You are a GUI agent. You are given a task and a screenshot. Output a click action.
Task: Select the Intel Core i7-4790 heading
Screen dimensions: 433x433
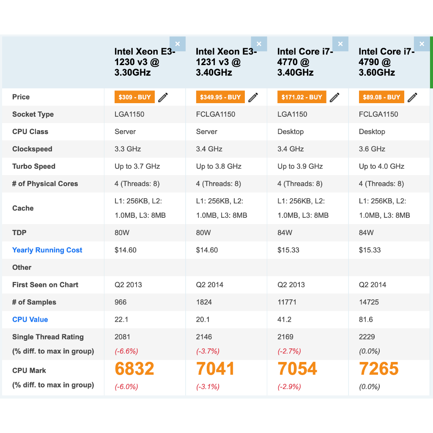tap(386, 62)
